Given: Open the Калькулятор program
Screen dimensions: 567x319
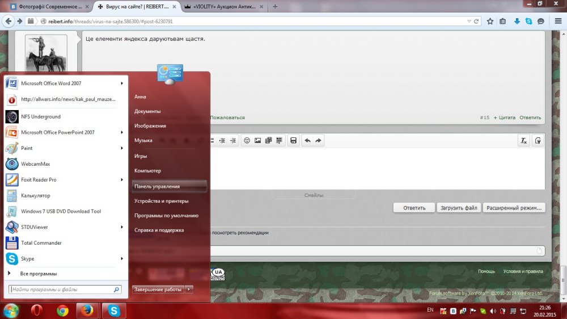Looking at the screenshot, I should click(65, 195).
